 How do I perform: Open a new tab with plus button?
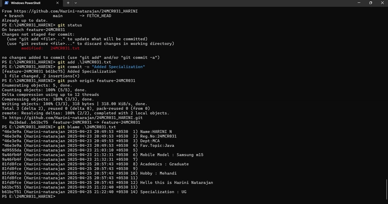tap(68, 3)
